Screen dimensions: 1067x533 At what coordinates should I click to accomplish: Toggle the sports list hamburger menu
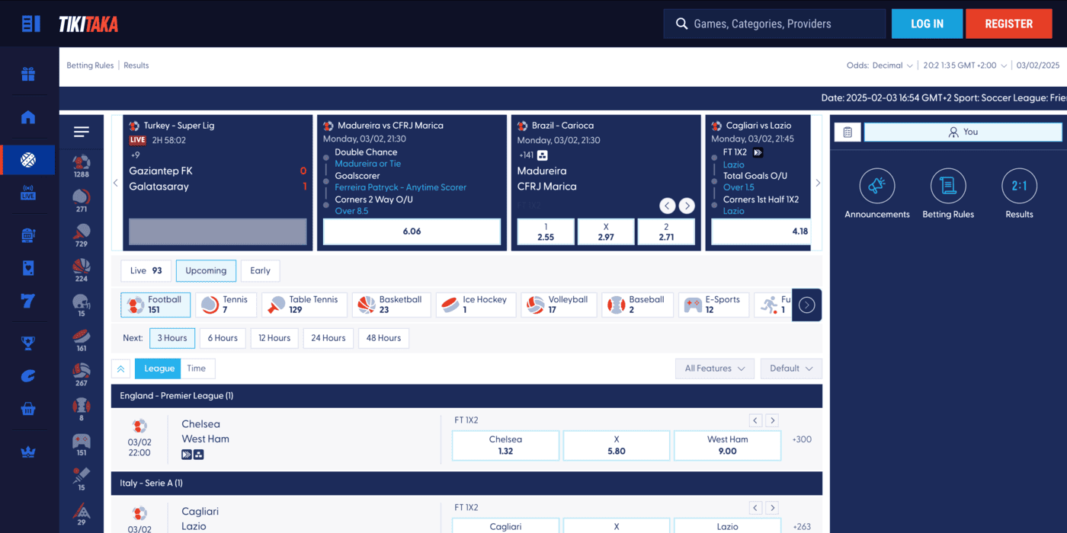point(82,132)
